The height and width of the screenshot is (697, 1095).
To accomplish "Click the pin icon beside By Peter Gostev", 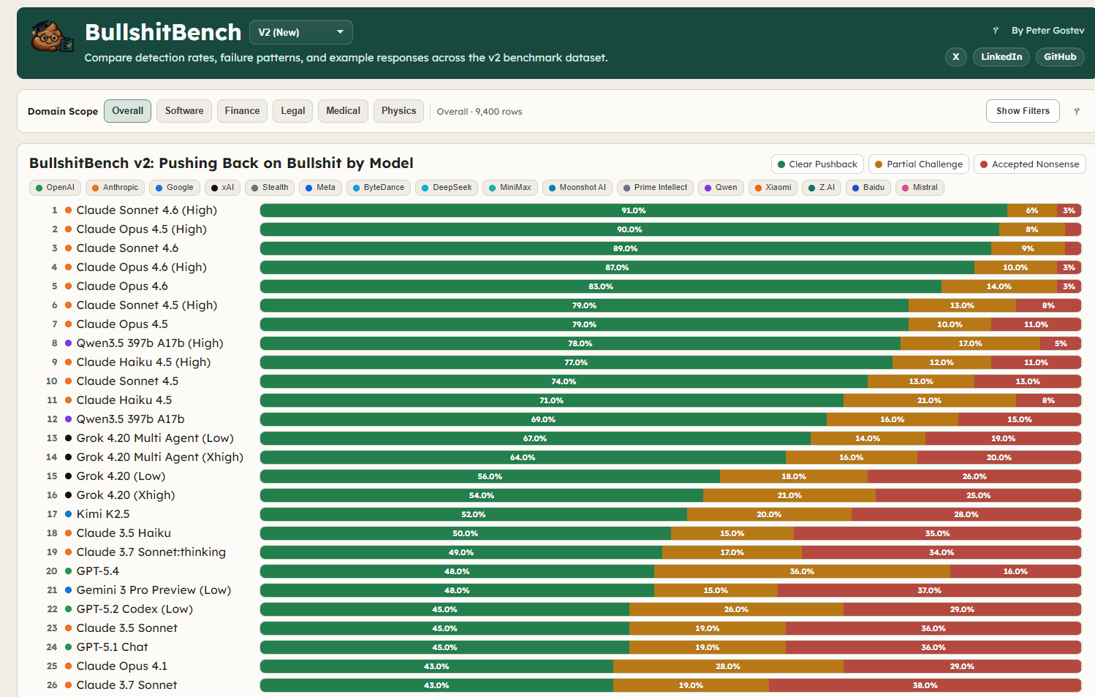I will coord(996,31).
